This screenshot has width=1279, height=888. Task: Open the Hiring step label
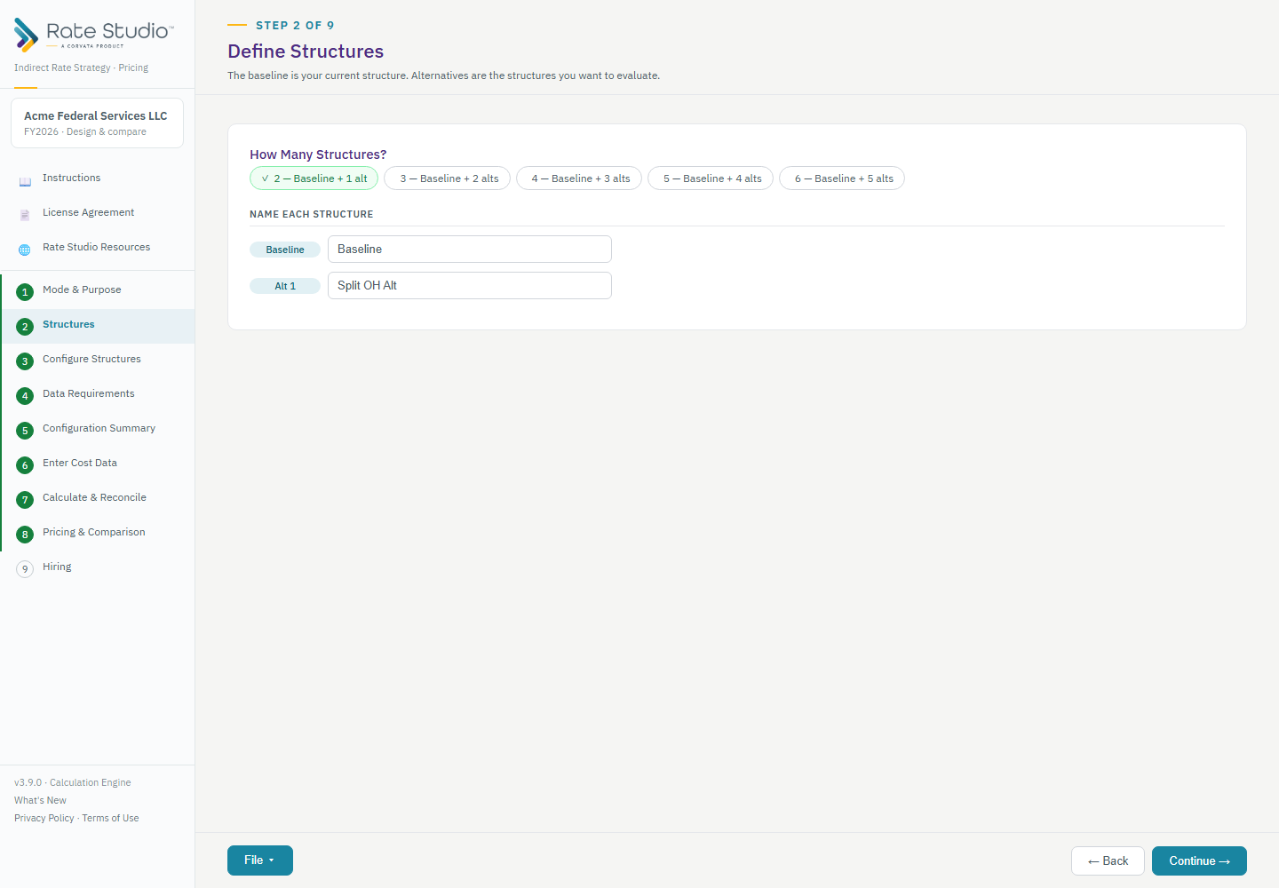(x=57, y=567)
